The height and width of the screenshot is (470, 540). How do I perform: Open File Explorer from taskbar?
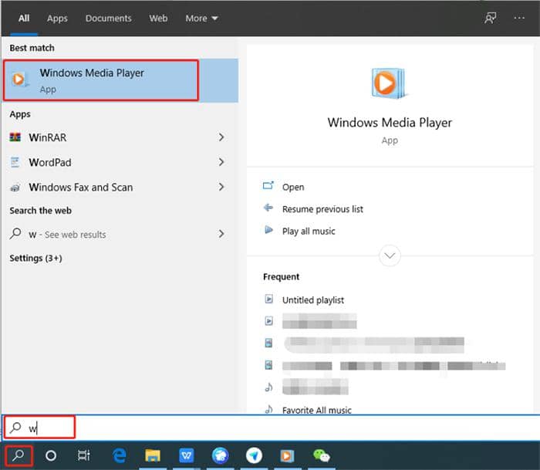(x=153, y=455)
